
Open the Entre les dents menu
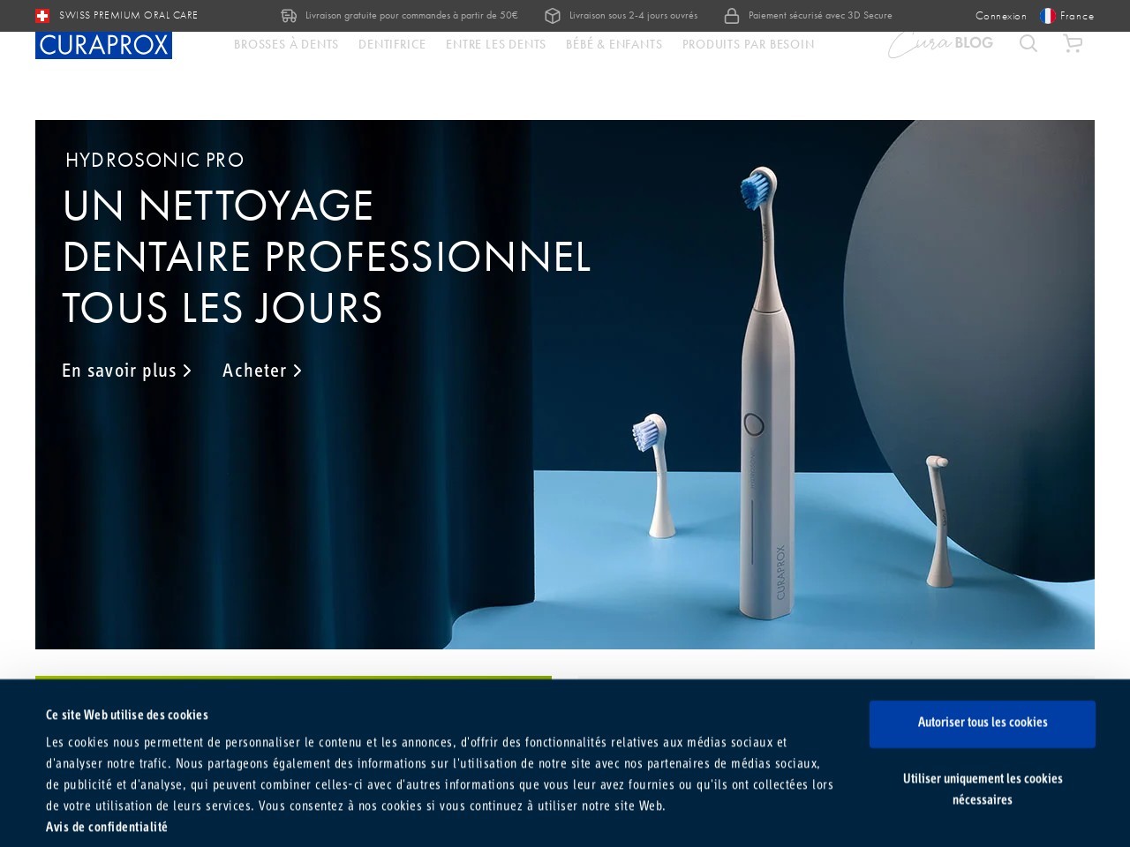[x=495, y=44]
